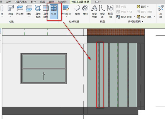Expand the 标记 面积 dropdown arrow
Viewport: 165px width, 119px height.
point(155,17)
